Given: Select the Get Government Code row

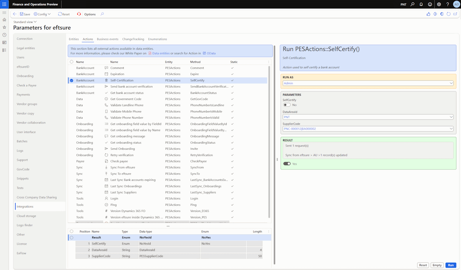Looking at the screenshot, I should tap(168, 99).
